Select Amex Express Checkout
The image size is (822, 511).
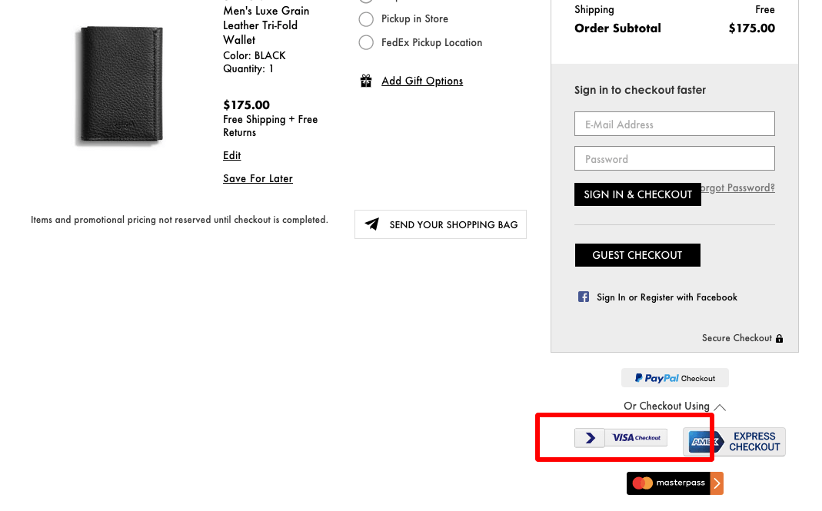click(x=734, y=442)
